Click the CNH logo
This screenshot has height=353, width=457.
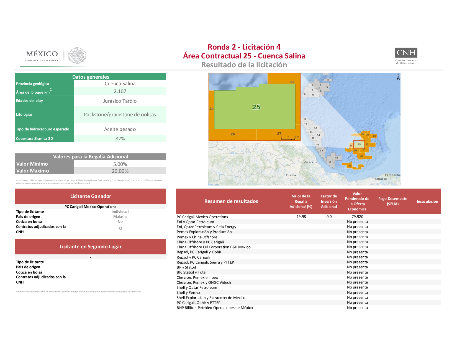coord(406,56)
